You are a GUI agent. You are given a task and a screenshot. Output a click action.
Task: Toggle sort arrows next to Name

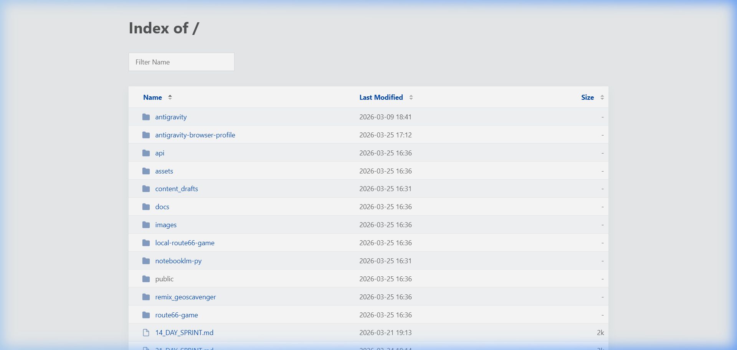(x=170, y=97)
